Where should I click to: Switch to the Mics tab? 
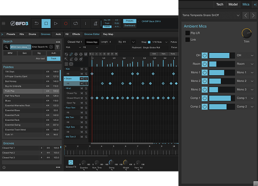tap(246, 4)
